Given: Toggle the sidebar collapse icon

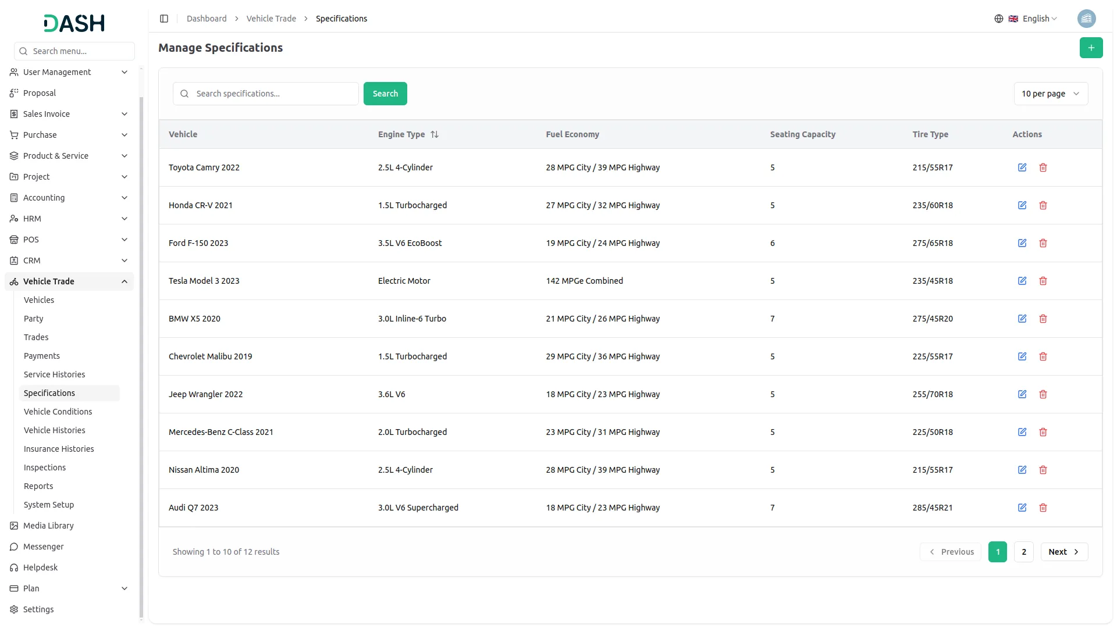Looking at the screenshot, I should click(164, 19).
